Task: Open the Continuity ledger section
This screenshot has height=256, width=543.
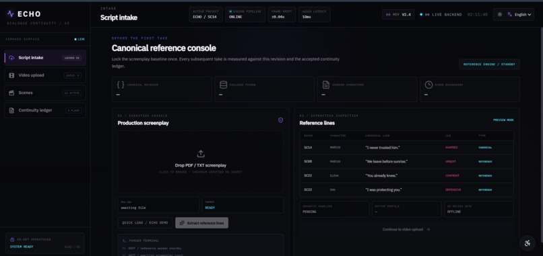Action: (x=45, y=111)
